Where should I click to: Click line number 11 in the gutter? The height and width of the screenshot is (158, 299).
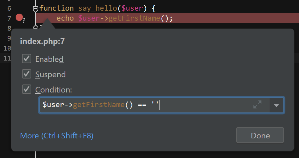(x=7, y=59)
